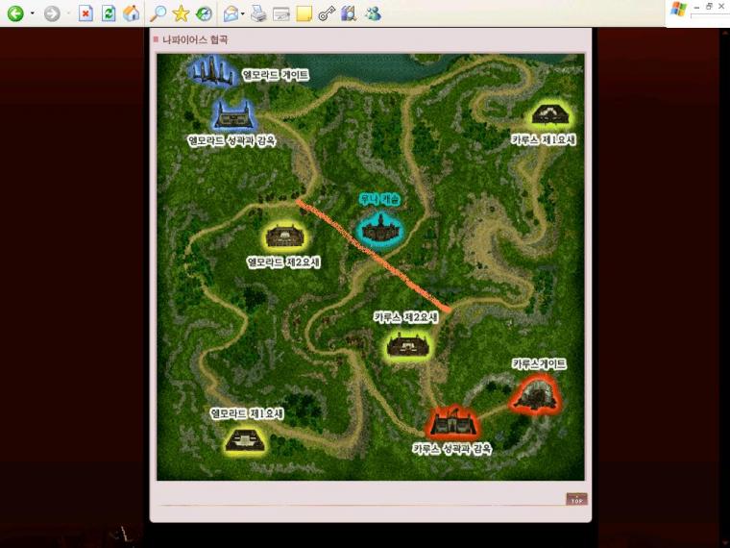This screenshot has width=730, height=548.
Task: Click the 엘모라드 제2요새 yellow fortress icon
Action: (x=285, y=236)
